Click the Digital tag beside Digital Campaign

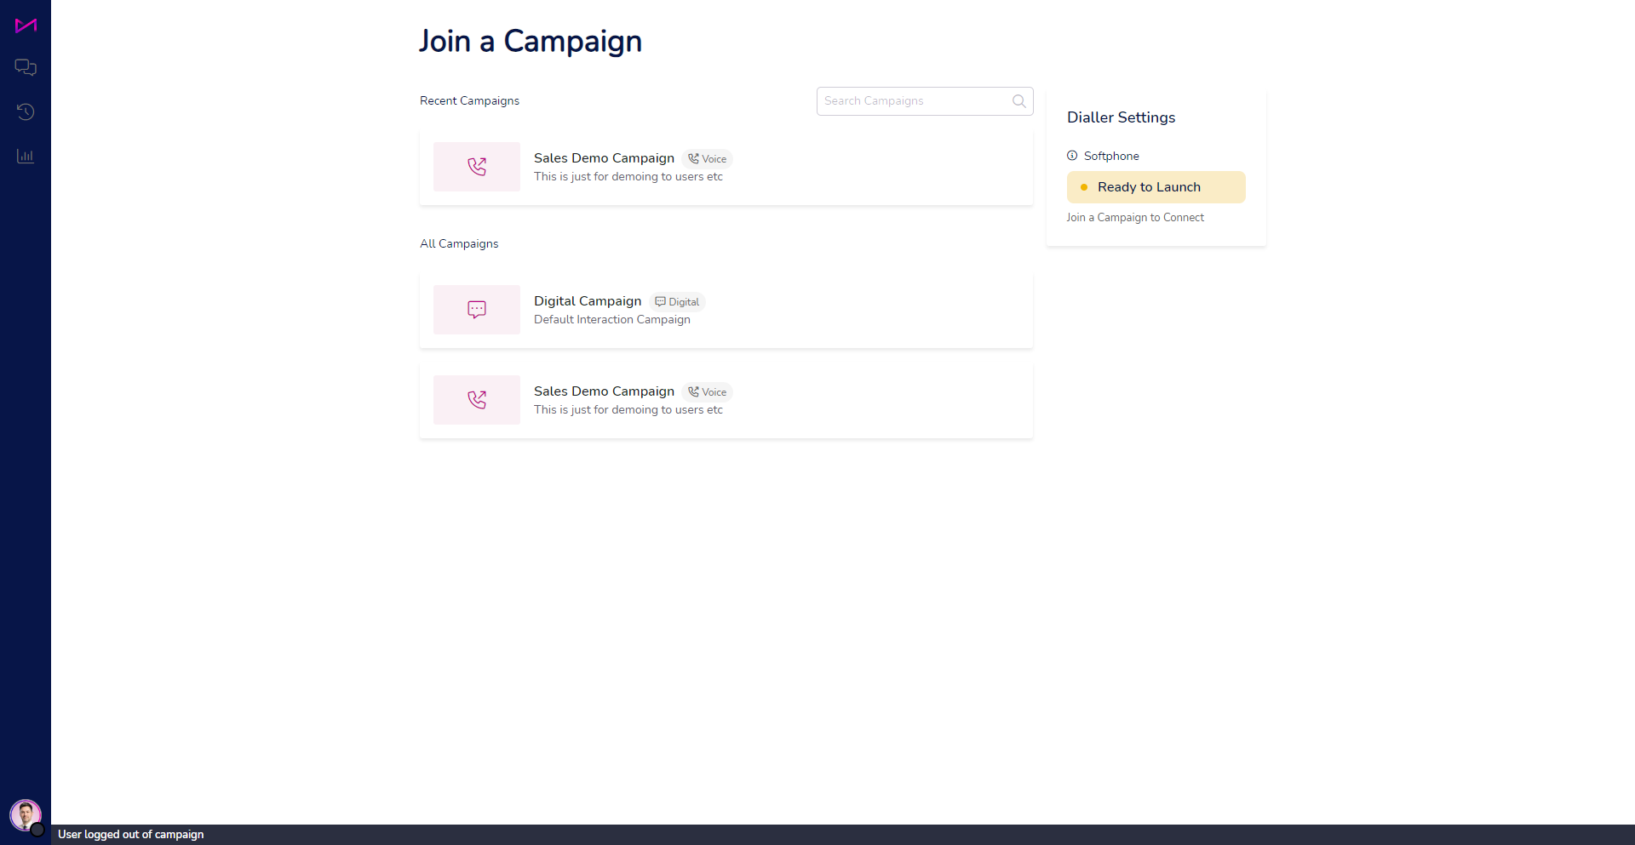click(678, 302)
